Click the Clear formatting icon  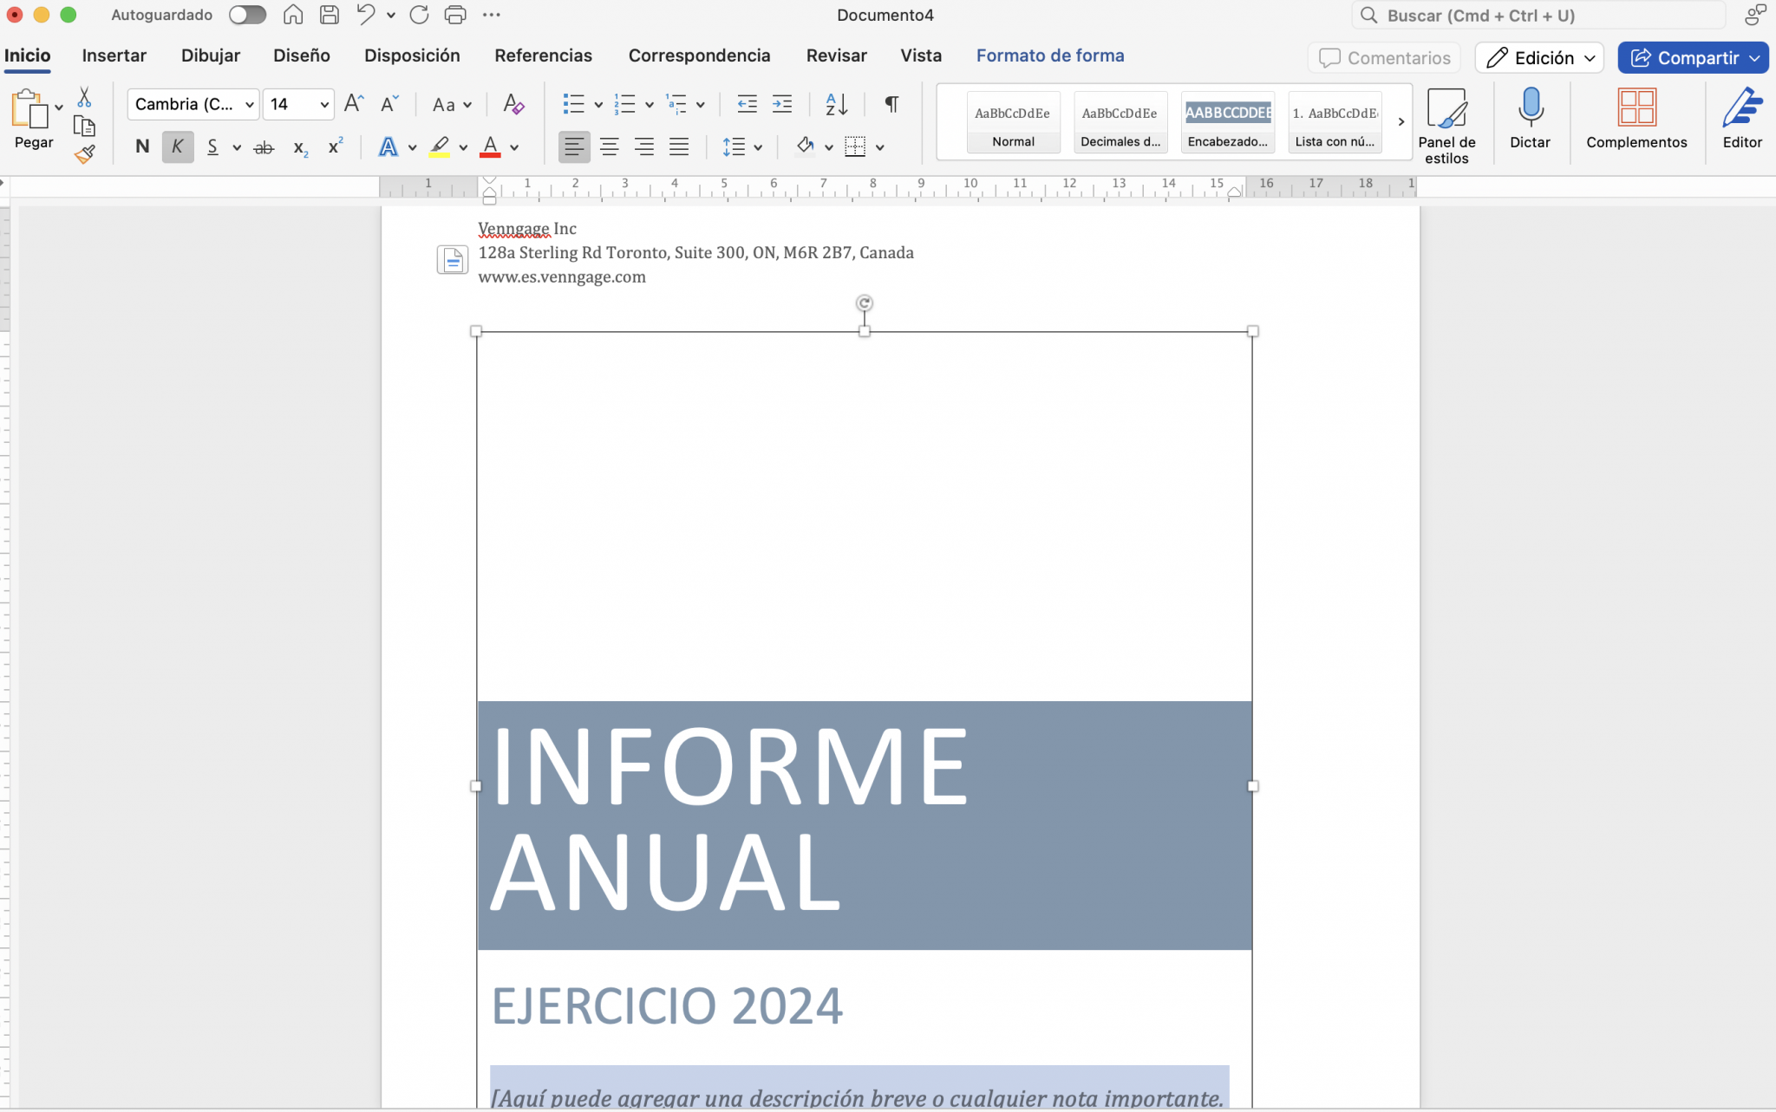(x=513, y=104)
